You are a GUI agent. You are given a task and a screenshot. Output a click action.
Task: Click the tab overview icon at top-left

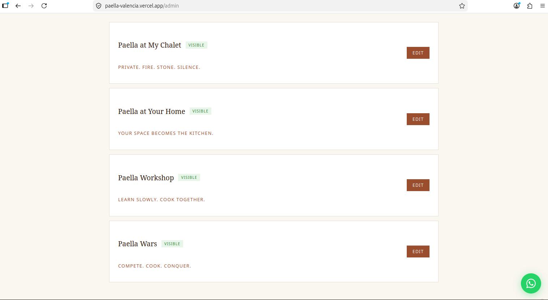5,6
